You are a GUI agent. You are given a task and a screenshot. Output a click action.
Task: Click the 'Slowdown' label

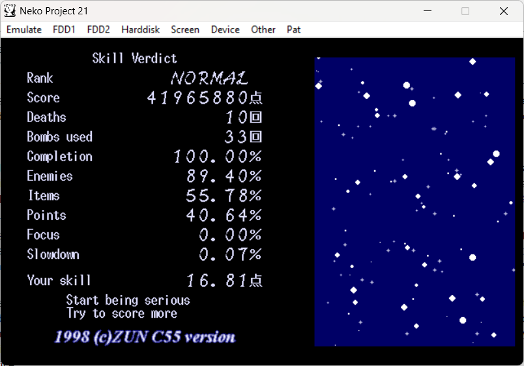[x=53, y=254]
